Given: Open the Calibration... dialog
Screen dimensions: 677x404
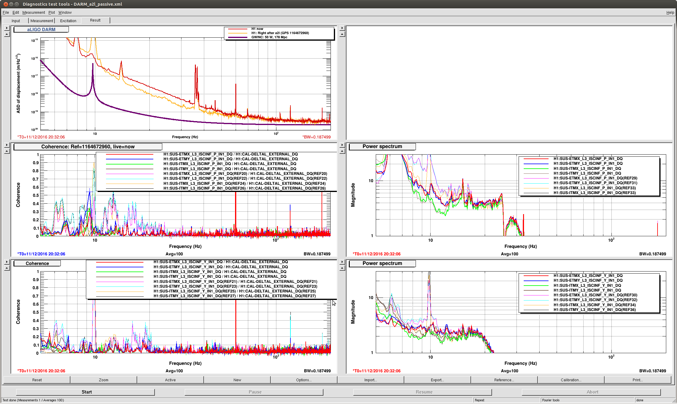Looking at the screenshot, I should 571,380.
